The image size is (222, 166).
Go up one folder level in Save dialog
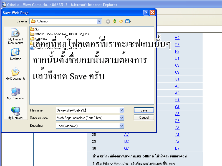click(114, 21)
